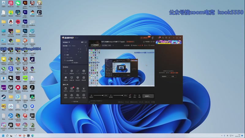Click 添加素材 to add a source
This screenshot has width=245, height=138.
(x=74, y=63)
